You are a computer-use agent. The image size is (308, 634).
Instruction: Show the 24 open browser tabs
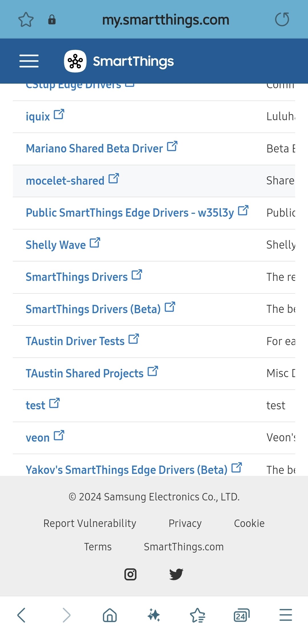241,615
